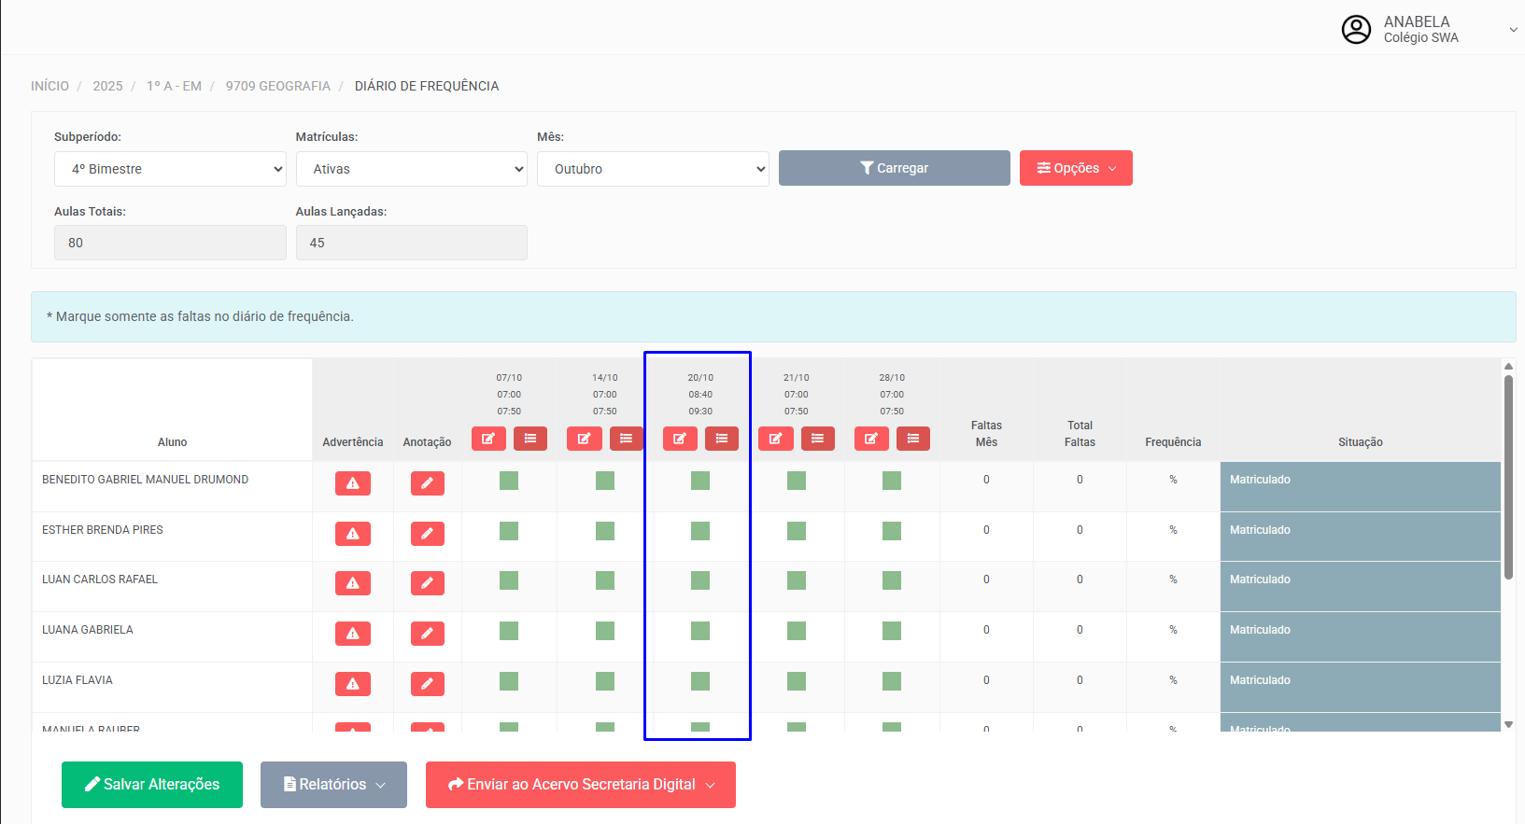The height and width of the screenshot is (824, 1525).
Task: Click the name LUZIA FLAVIA
Action: 78,680
